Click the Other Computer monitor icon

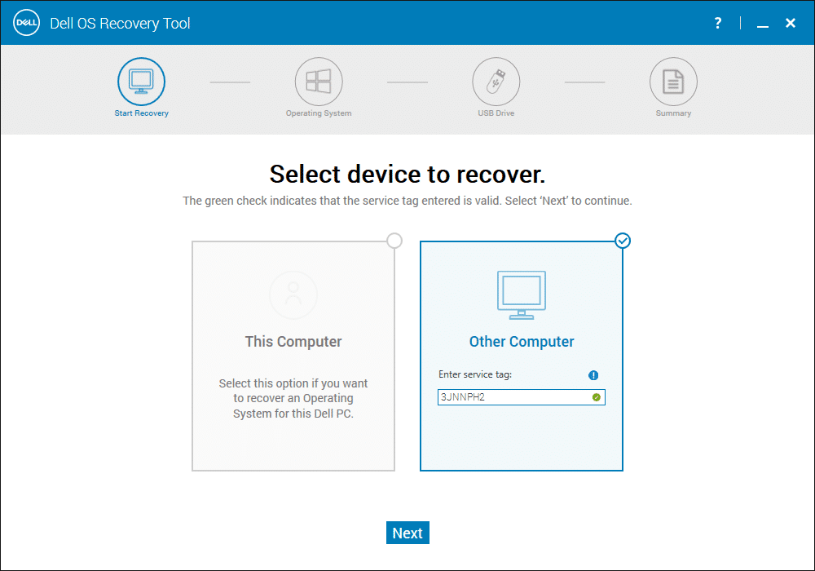tap(522, 294)
